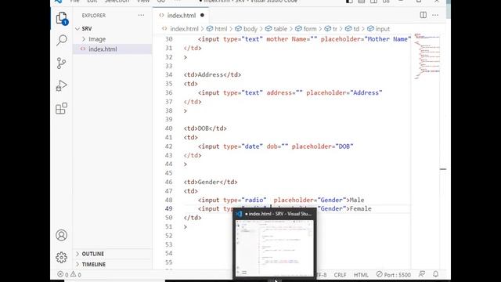Click the Port : 5500 live server item

pyautogui.click(x=393, y=275)
